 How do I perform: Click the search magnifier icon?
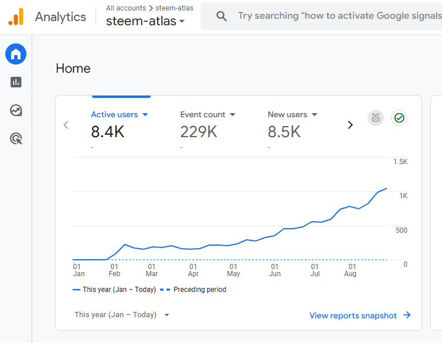(222, 16)
